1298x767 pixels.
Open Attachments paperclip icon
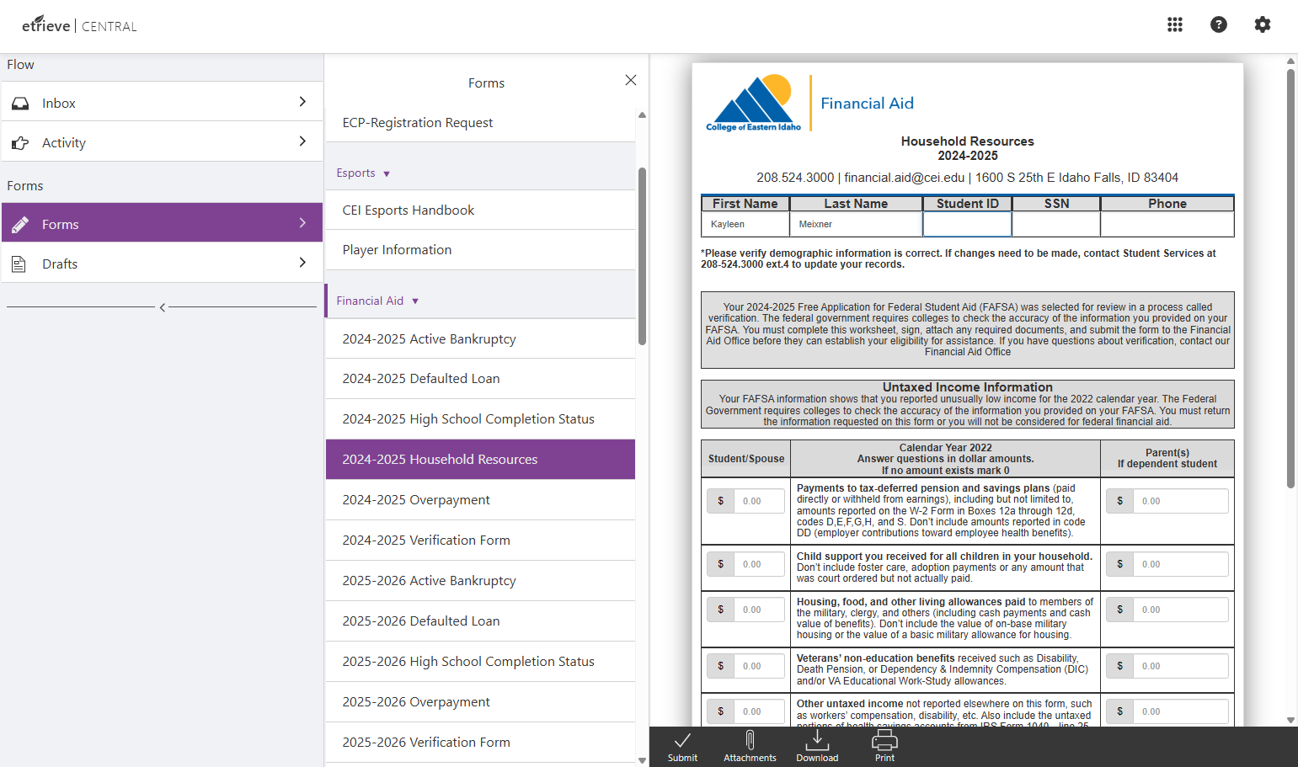(x=750, y=746)
